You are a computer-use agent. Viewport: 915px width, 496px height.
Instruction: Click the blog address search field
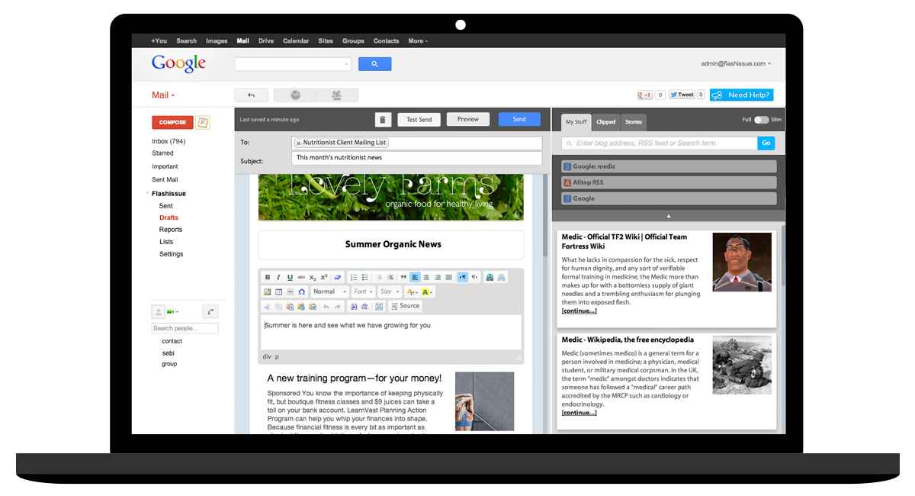click(x=660, y=143)
